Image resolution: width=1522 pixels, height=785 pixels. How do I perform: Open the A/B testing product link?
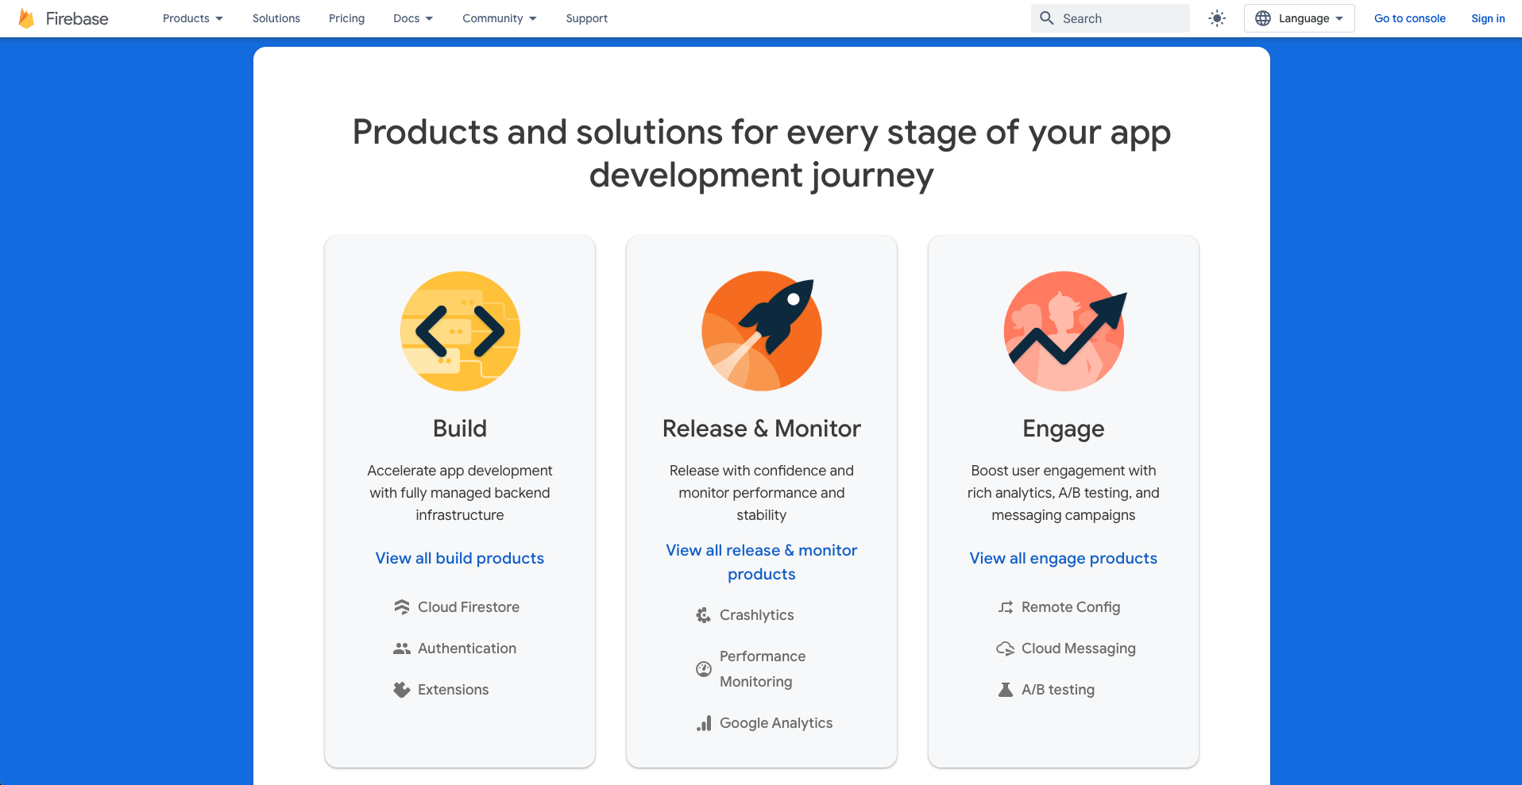coord(1058,690)
